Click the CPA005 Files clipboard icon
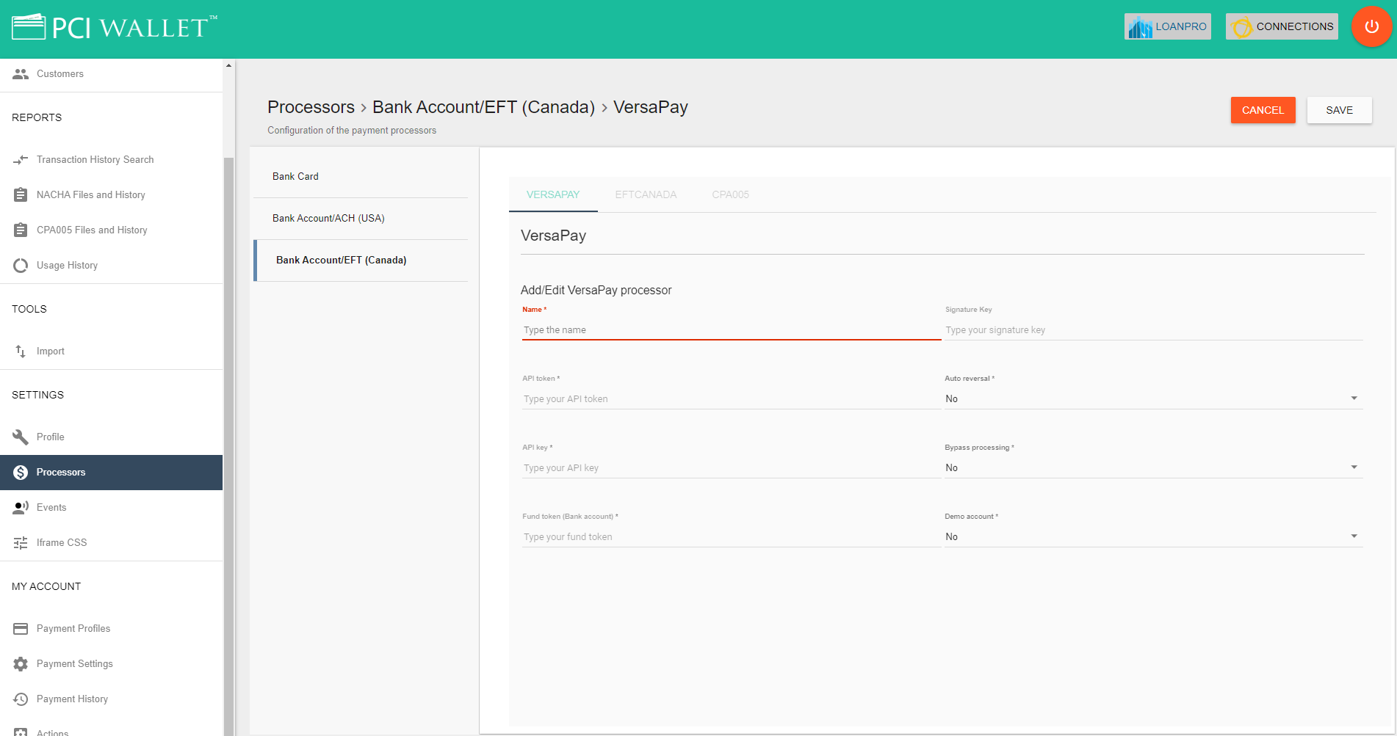 [21, 230]
